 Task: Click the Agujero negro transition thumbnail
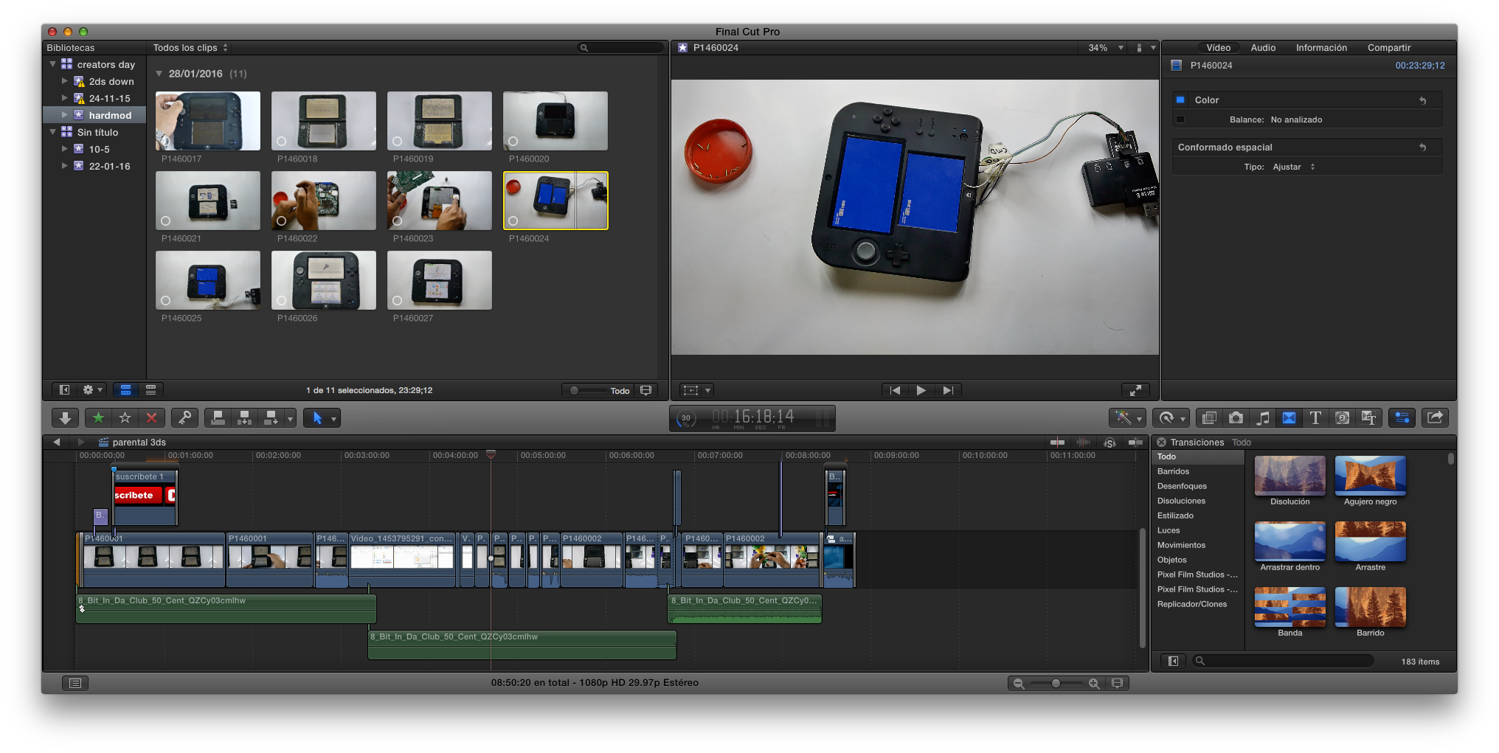click(x=1370, y=475)
